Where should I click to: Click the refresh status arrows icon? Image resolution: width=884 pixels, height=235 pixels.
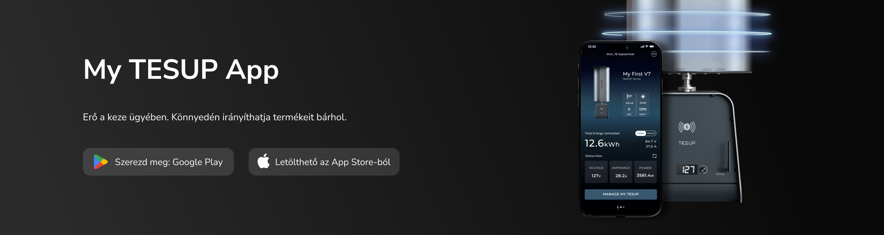pos(654,156)
